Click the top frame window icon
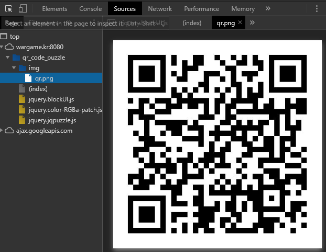 (4, 36)
